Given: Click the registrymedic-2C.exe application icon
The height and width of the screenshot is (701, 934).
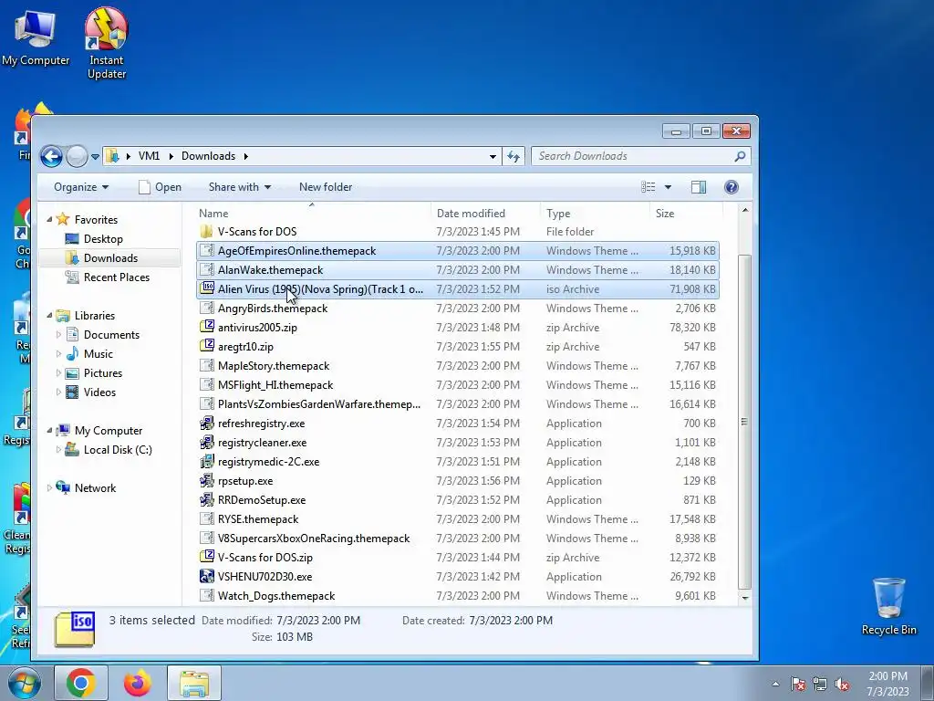Looking at the screenshot, I should (x=207, y=461).
